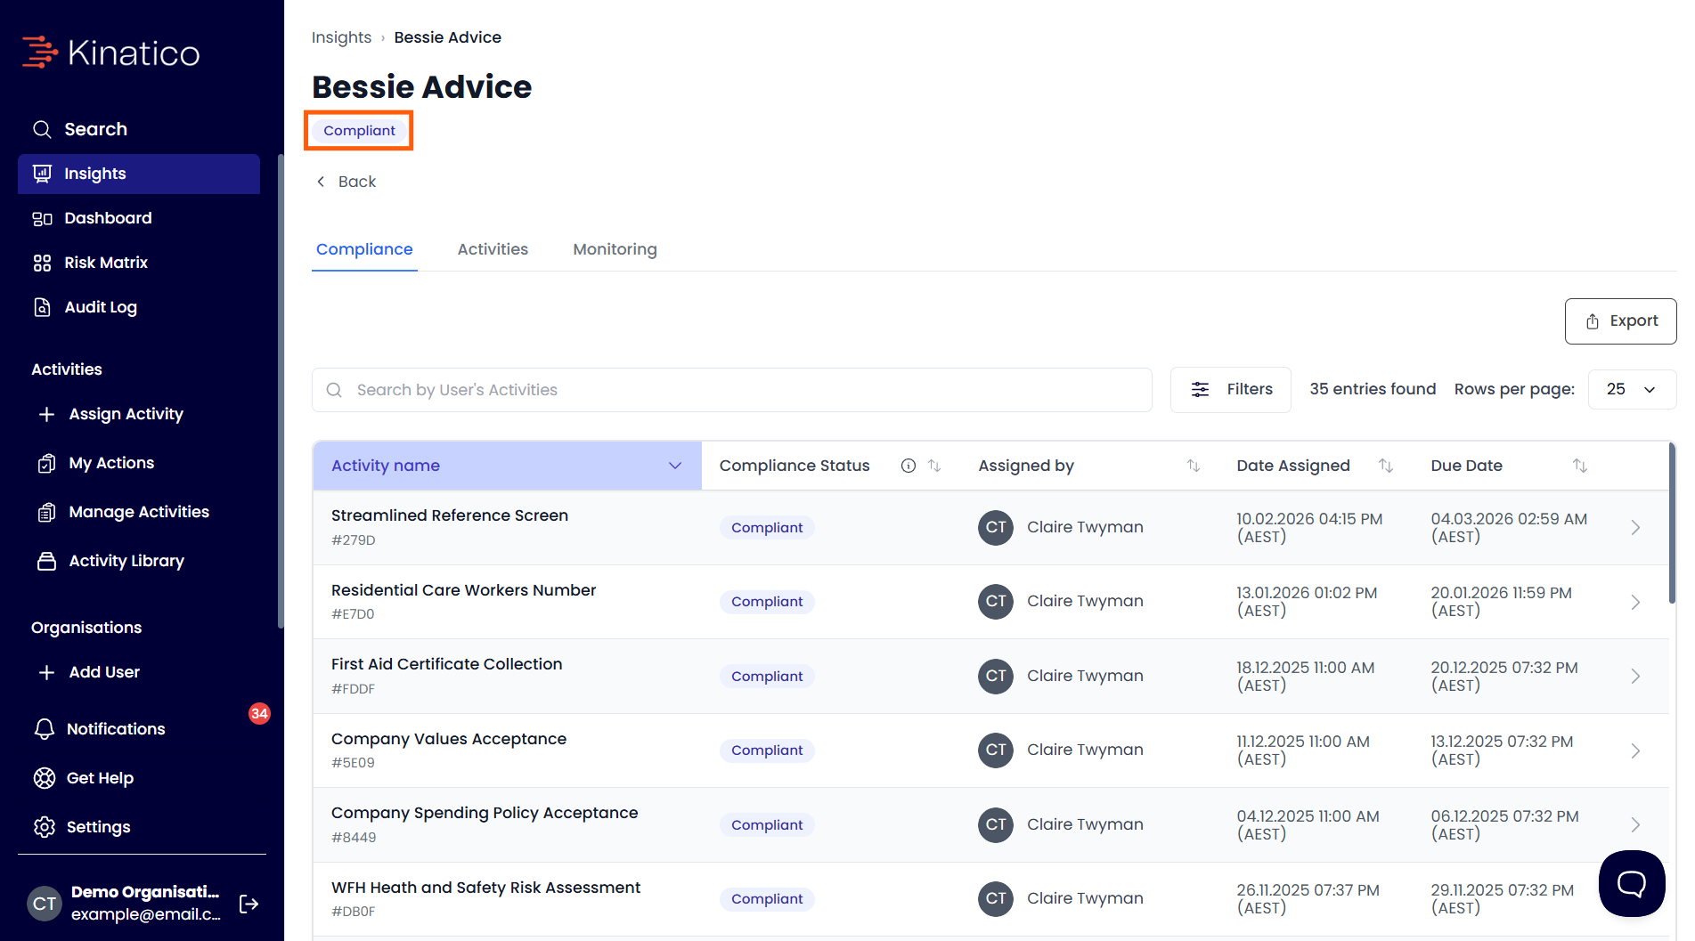Click CT avatar in Residential Care Workers row
This screenshot has width=1695, height=941.
click(996, 602)
